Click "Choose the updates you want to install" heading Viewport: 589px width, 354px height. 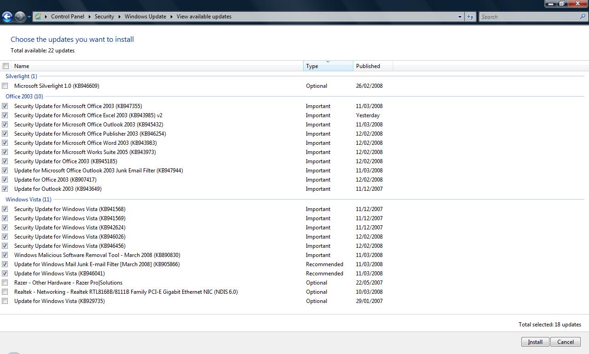coord(72,40)
